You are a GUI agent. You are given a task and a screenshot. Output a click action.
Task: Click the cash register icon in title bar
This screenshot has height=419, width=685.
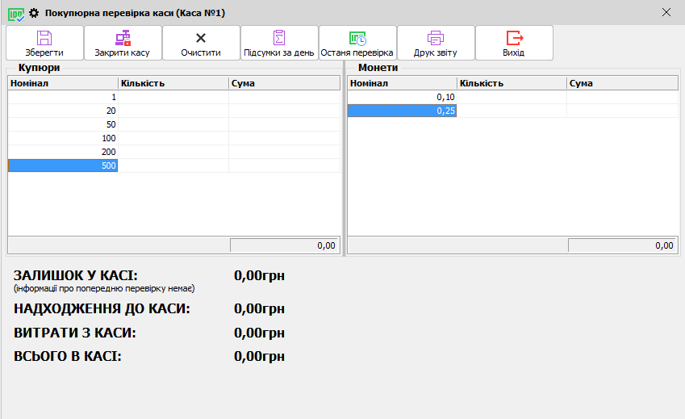15,13
